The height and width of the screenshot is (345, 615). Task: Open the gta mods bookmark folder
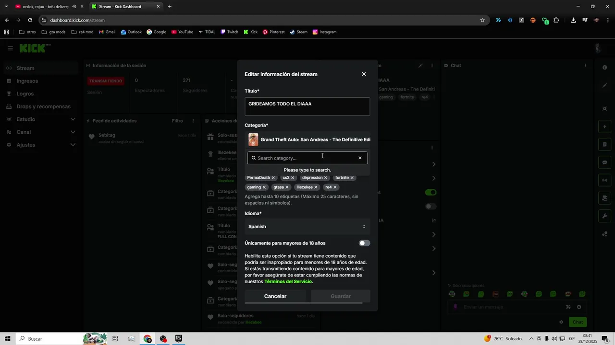pos(53,32)
